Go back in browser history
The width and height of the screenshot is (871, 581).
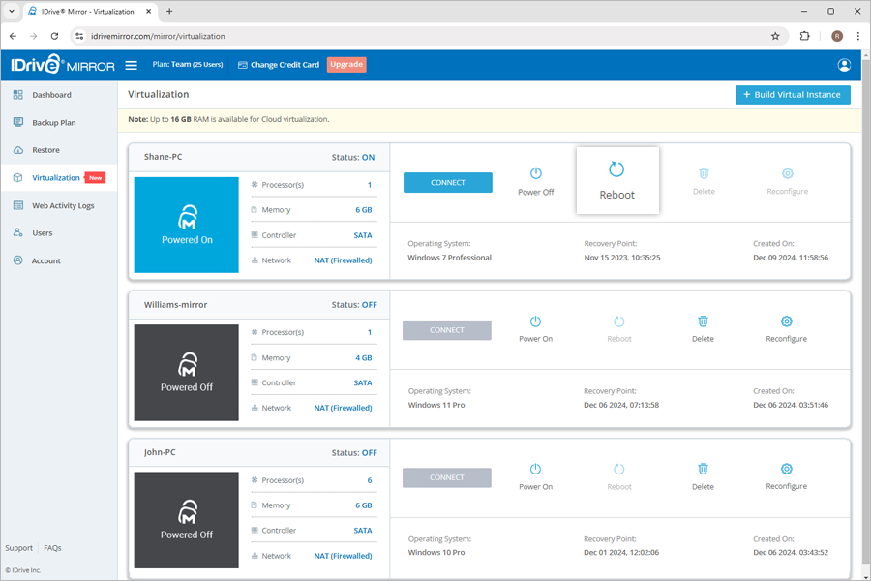[x=13, y=36]
